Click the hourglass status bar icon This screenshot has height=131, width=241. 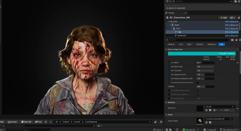click(177, 130)
